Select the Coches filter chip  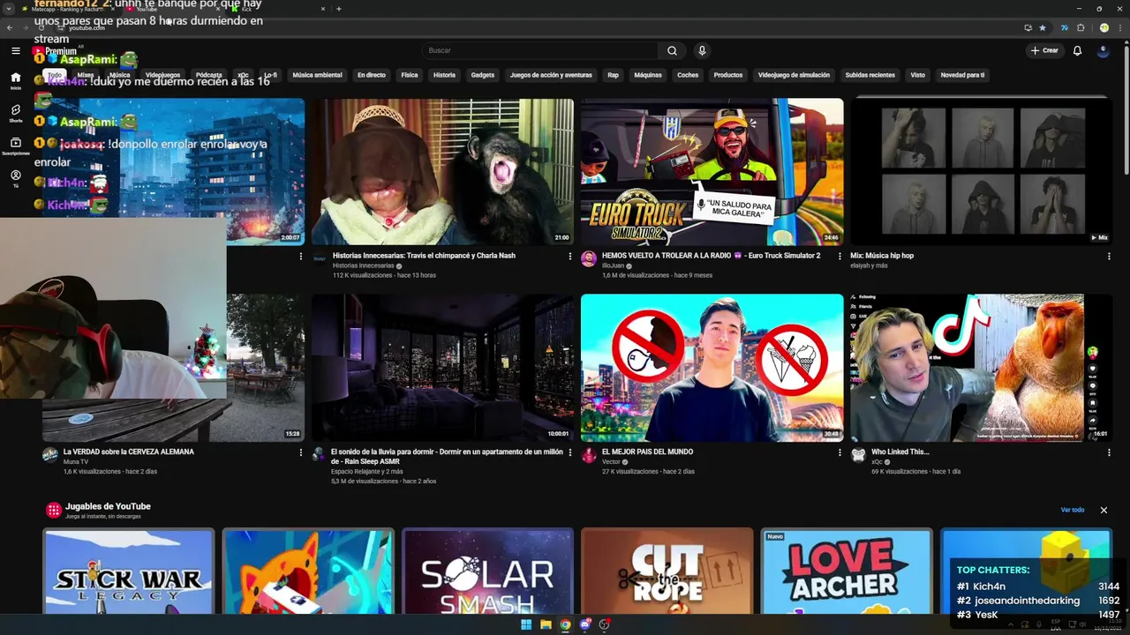coord(688,75)
